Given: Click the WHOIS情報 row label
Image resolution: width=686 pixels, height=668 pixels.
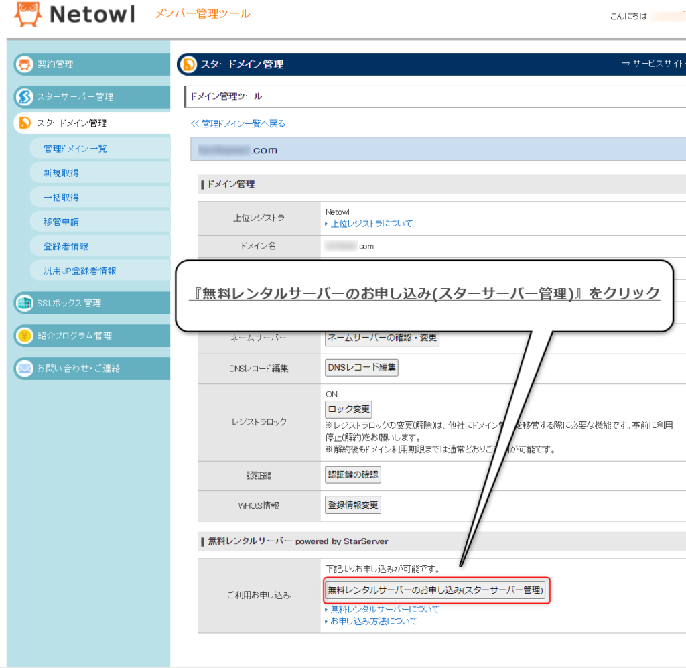Looking at the screenshot, I should pyautogui.click(x=259, y=506).
